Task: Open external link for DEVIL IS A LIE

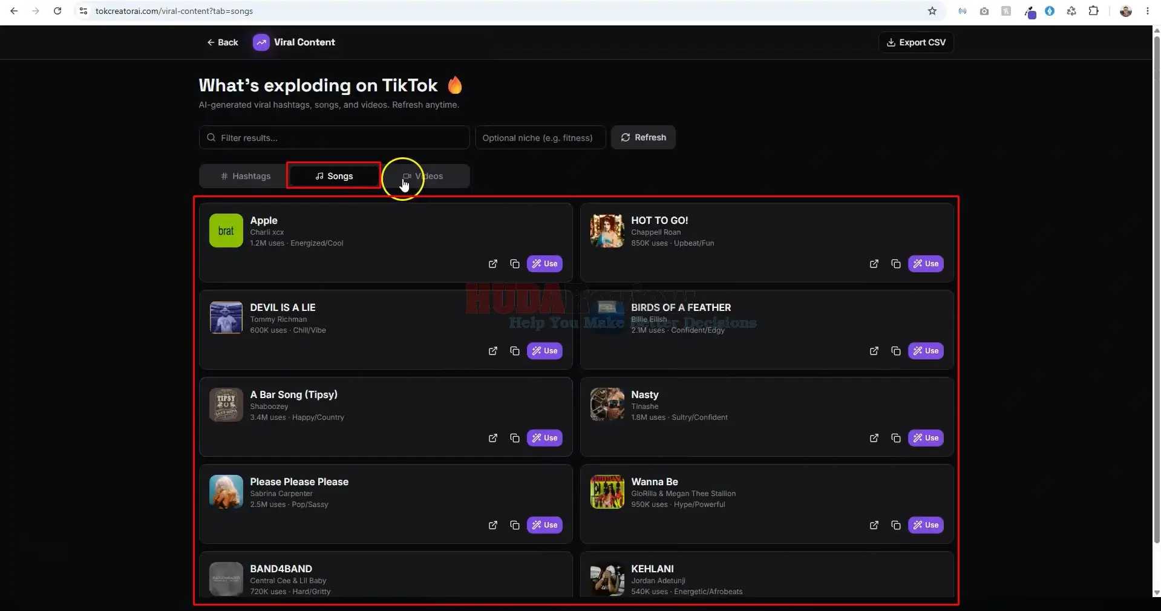Action: click(x=493, y=351)
